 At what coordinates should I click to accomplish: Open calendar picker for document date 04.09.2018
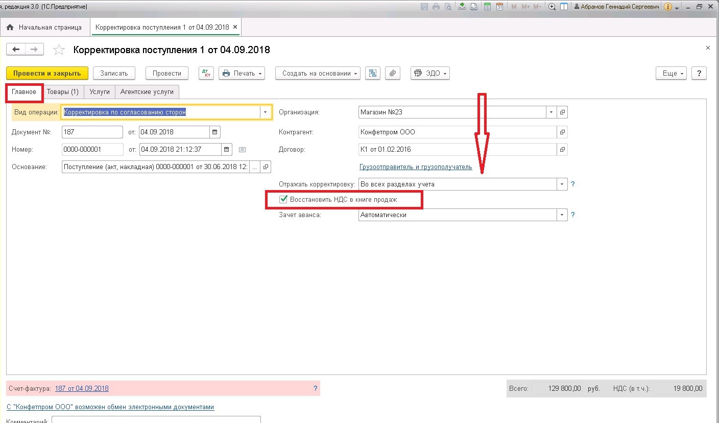tap(215, 132)
